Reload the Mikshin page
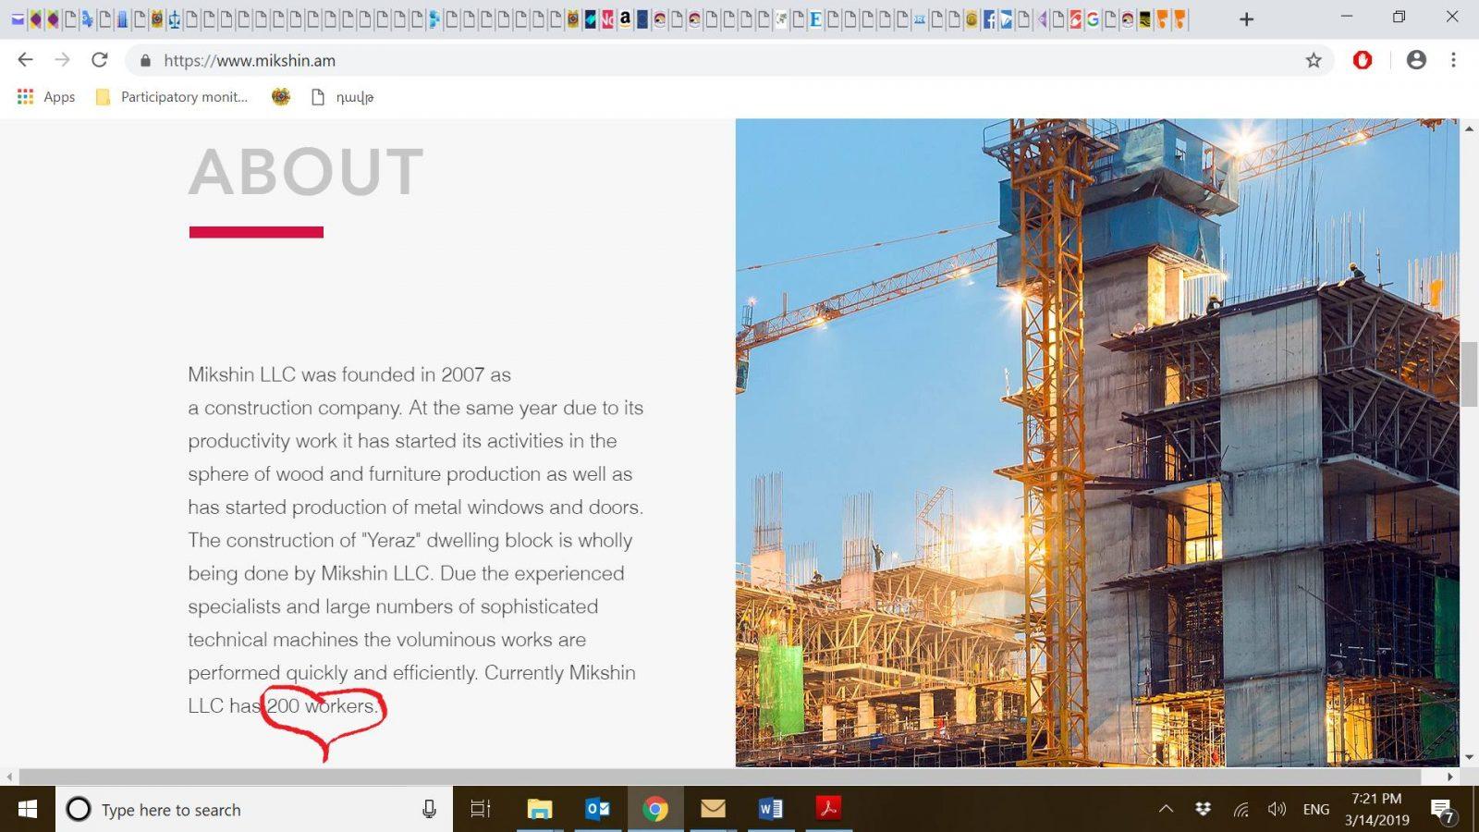This screenshot has width=1479, height=832. coord(100,60)
